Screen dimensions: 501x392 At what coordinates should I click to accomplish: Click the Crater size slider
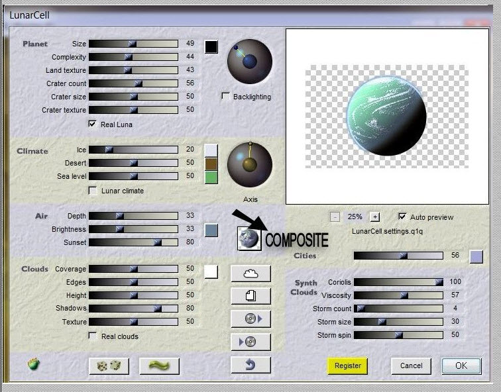(x=133, y=97)
